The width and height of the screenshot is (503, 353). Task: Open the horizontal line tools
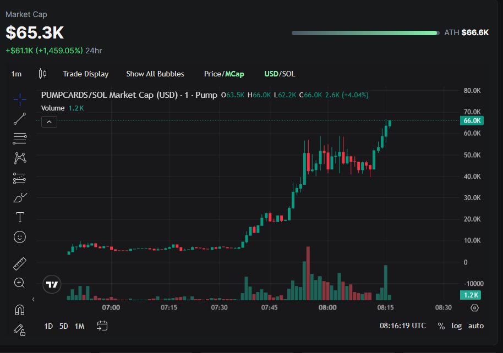(19, 139)
